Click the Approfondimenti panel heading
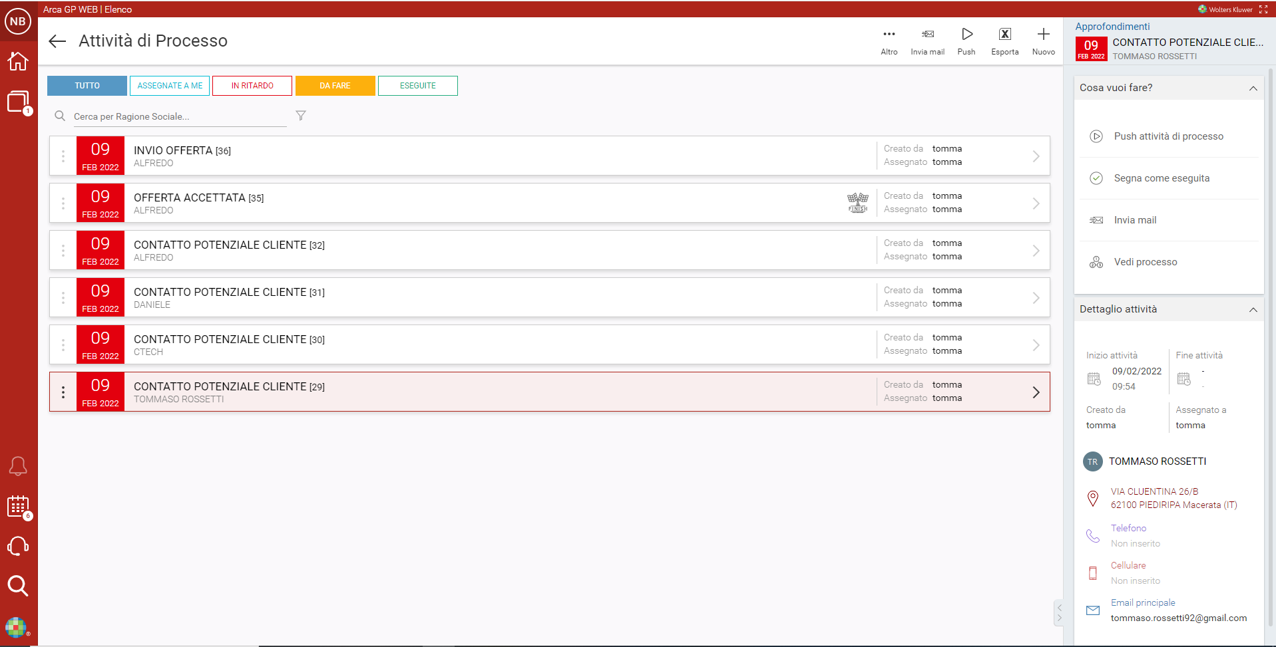Viewport: 1276px width, 647px height. coord(1112,27)
